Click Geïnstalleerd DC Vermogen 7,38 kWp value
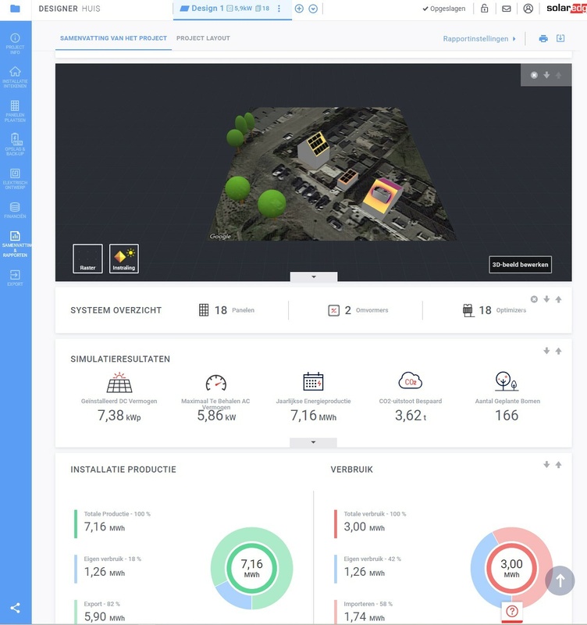The width and height of the screenshot is (587, 625). [119, 416]
